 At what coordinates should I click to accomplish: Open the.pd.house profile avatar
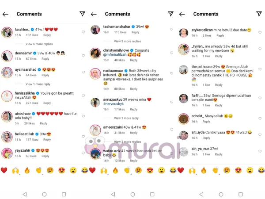pyautogui.click(x=184, y=69)
